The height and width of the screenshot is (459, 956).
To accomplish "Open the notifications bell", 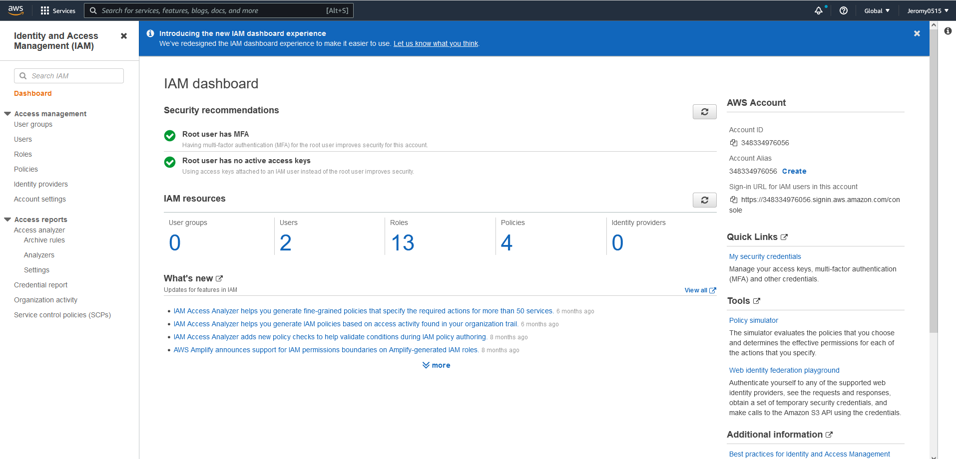I will pos(818,10).
